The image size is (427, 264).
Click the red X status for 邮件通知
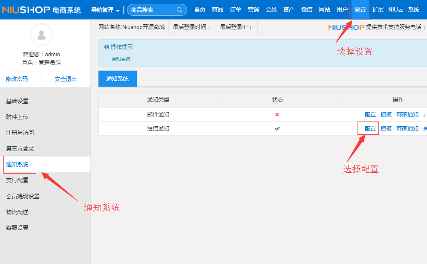coord(277,115)
